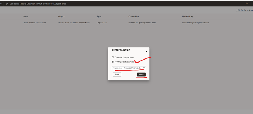Click the back arrow in header
The height and width of the screenshot is (114, 253).
[1, 4]
